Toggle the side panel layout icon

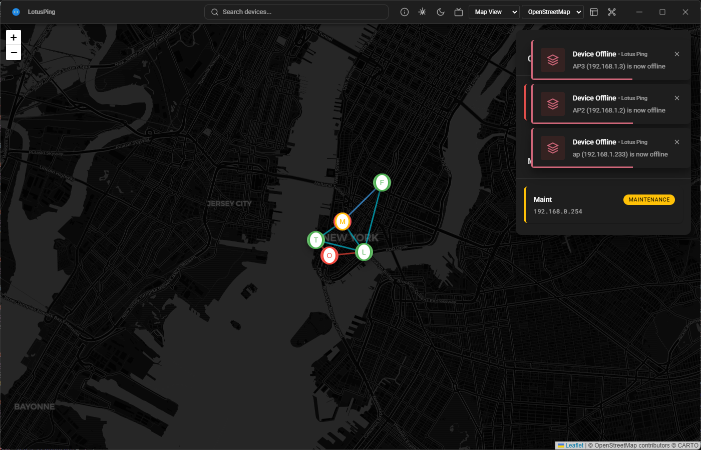point(594,12)
